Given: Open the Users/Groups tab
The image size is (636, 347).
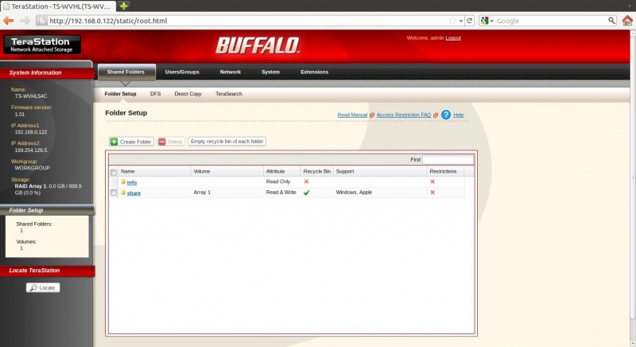Looking at the screenshot, I should (182, 72).
